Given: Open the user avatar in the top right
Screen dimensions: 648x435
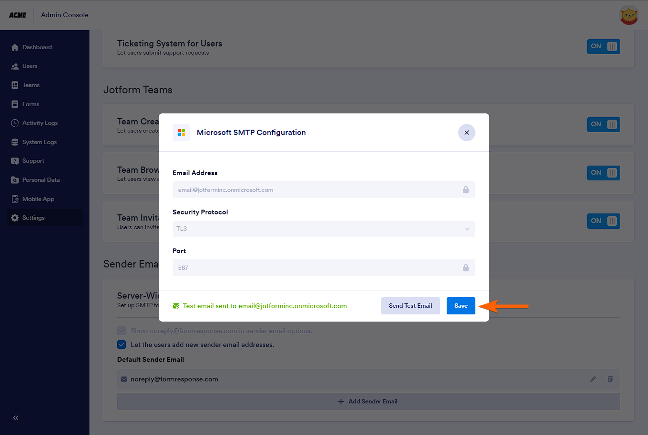Looking at the screenshot, I should point(629,15).
